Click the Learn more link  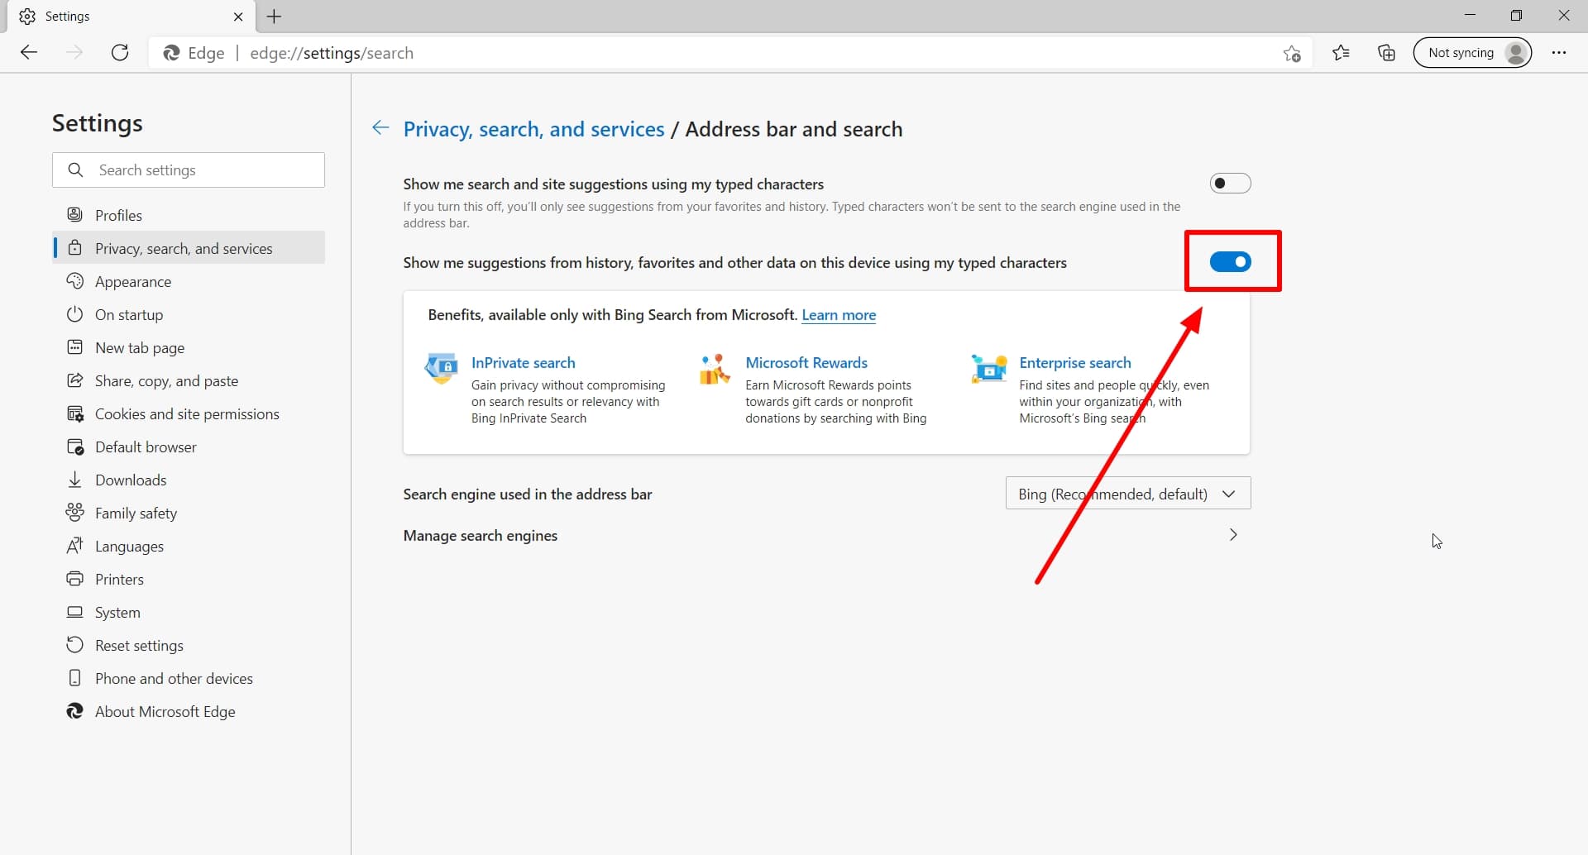click(839, 315)
